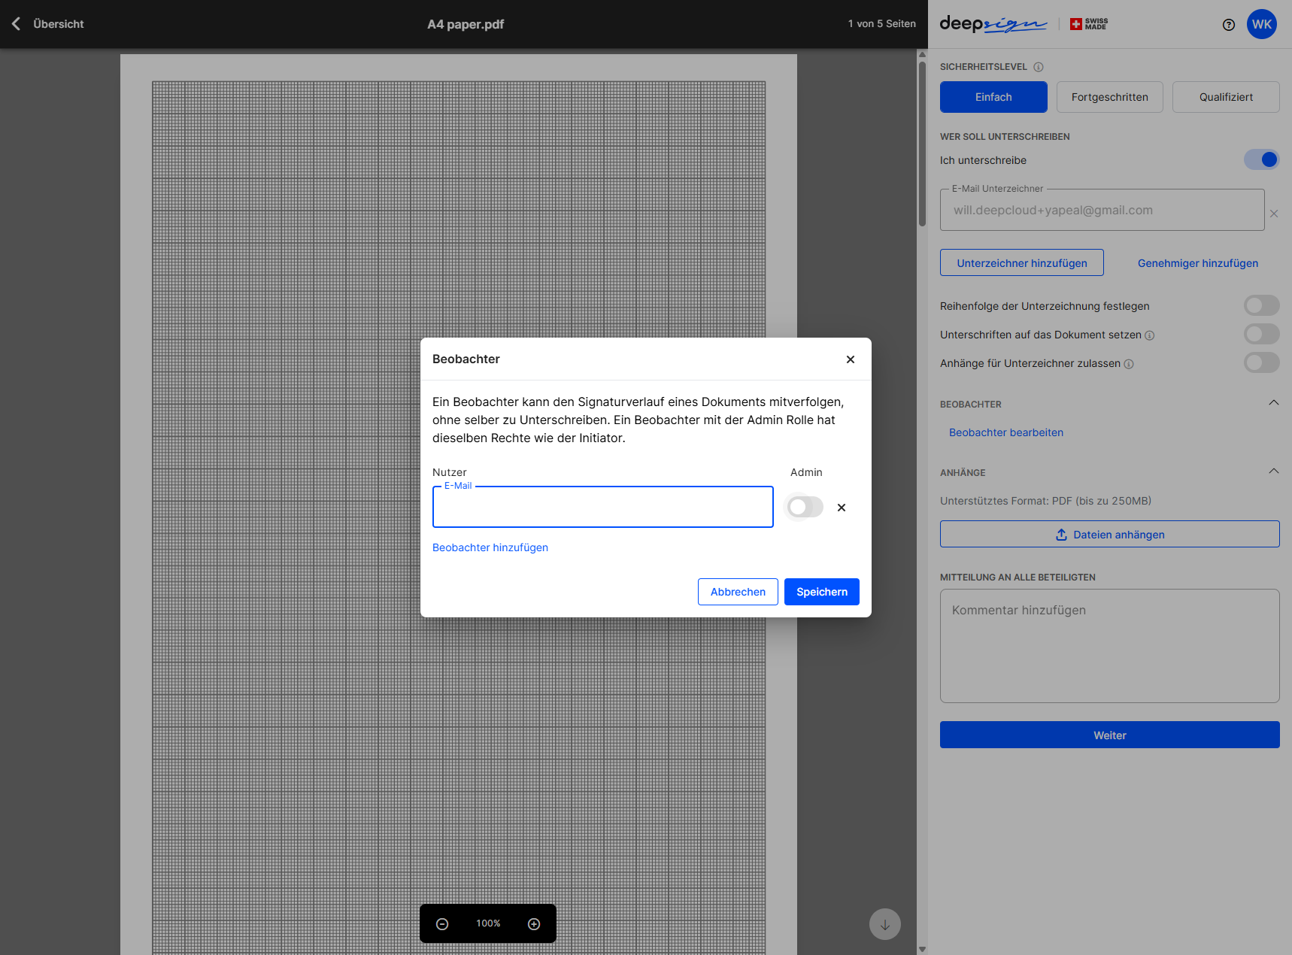Click Beobachter hinzufügen link
Viewport: 1292px width, 955px height.
pyautogui.click(x=490, y=547)
